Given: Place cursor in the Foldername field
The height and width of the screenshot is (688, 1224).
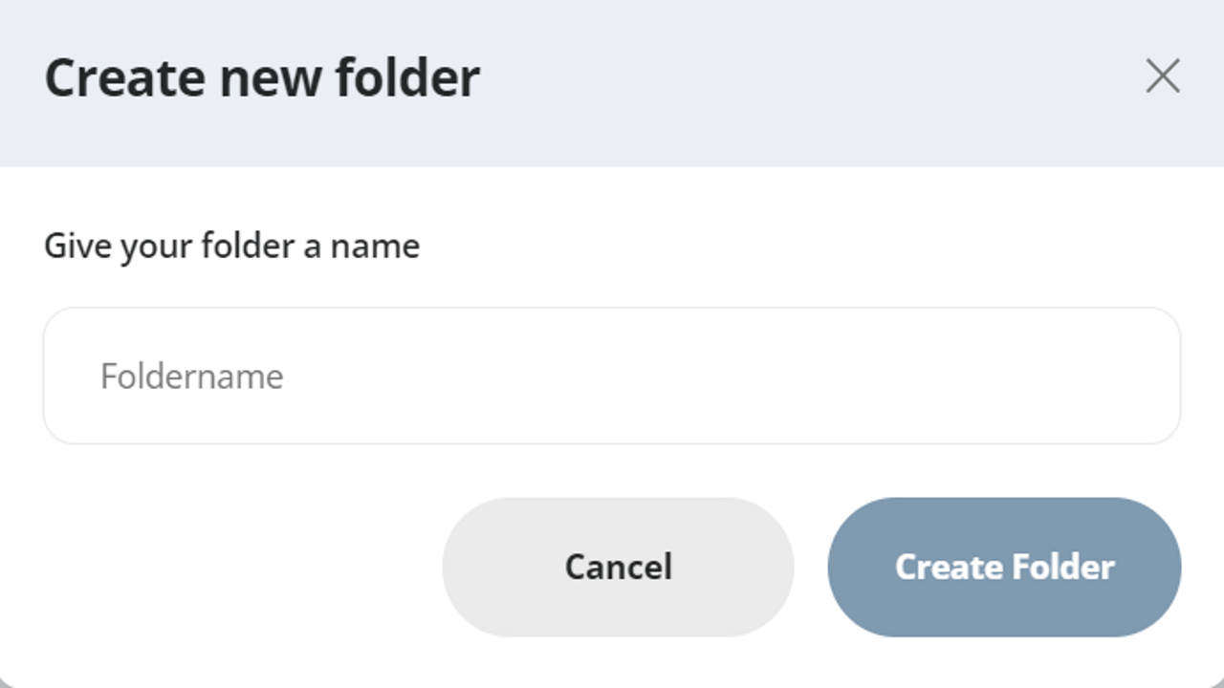Looking at the screenshot, I should click(x=612, y=376).
